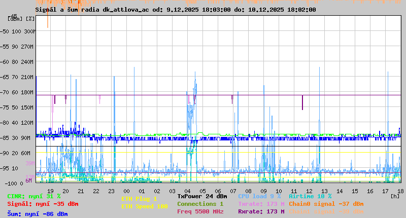Select the pink Txrate legend entry
Image resolution: width=406 pixels, height=218 pixels.
pyautogui.click(x=261, y=204)
